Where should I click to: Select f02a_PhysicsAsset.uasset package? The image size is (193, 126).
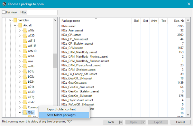[77, 100]
